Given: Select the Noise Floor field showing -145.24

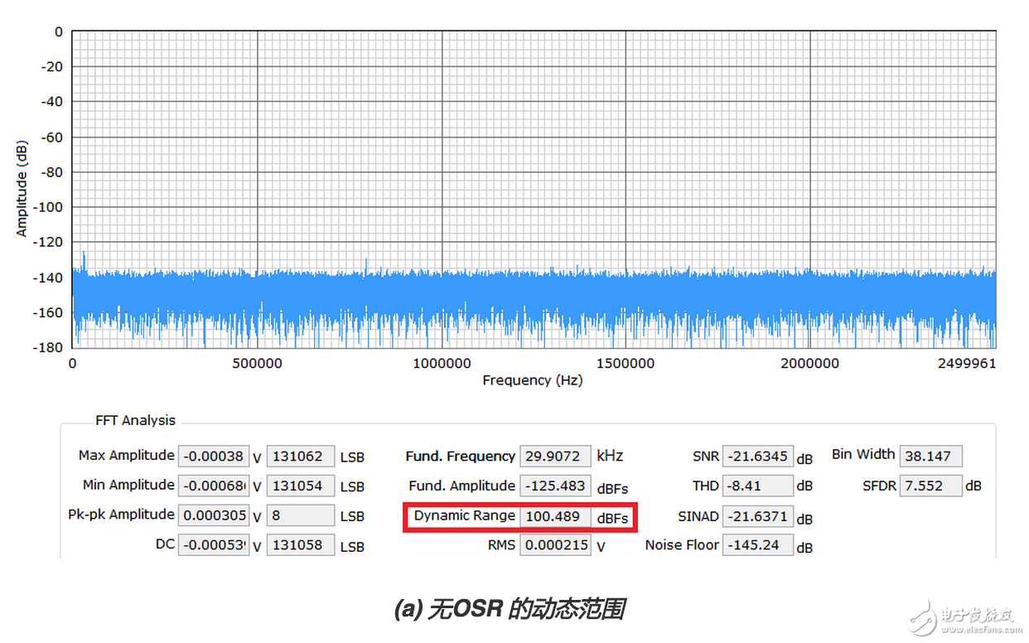Looking at the screenshot, I should [757, 545].
